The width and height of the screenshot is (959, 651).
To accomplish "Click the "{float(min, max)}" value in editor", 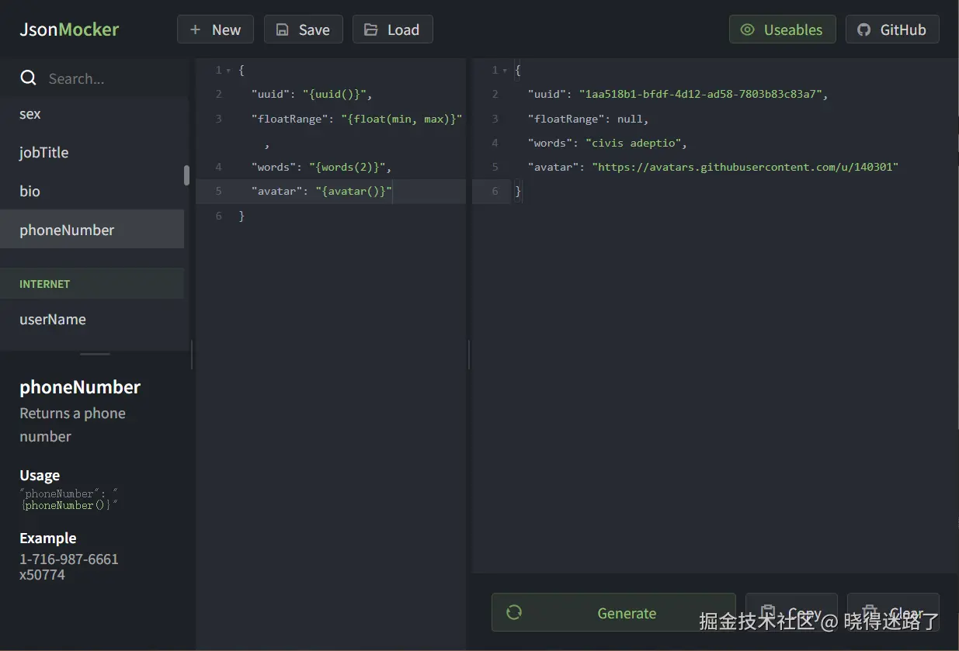I will 401,119.
